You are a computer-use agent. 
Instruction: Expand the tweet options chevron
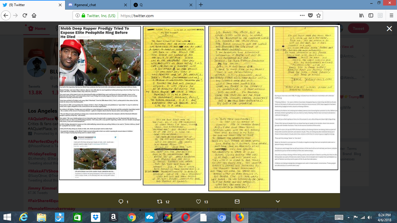tap(278, 202)
